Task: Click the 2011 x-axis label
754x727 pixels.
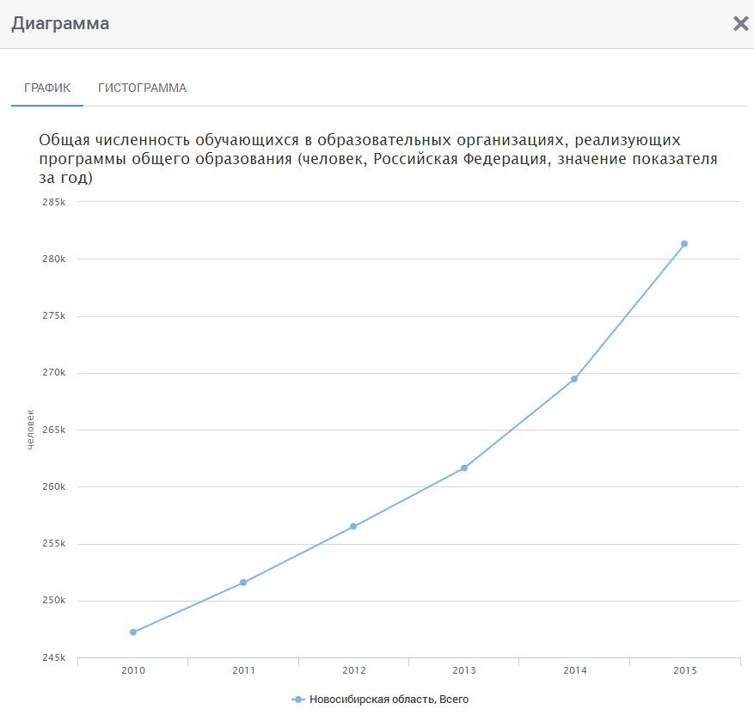Action: pyautogui.click(x=244, y=670)
